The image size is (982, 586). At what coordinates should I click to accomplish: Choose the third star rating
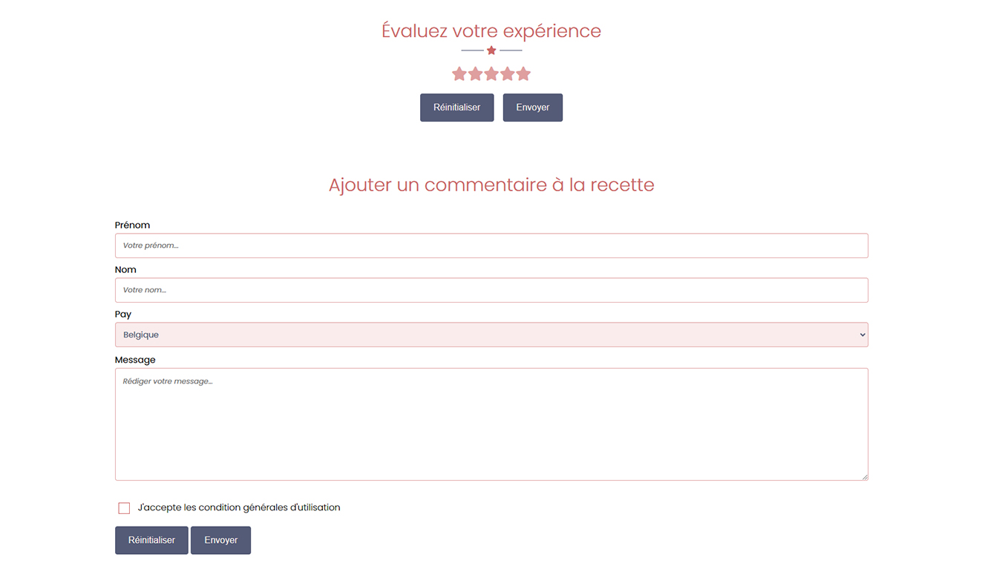[491, 73]
